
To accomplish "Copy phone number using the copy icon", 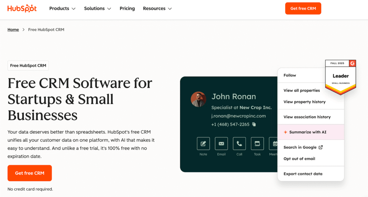I will (x=254, y=124).
